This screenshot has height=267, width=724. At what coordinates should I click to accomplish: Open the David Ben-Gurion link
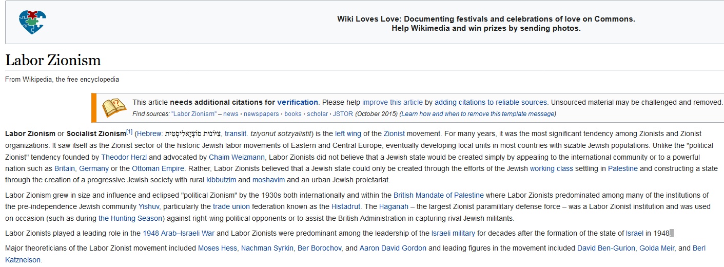[608, 248]
